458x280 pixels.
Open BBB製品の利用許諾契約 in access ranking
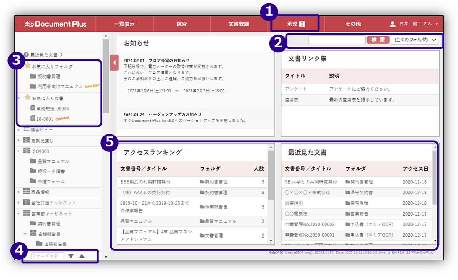tap(145, 182)
